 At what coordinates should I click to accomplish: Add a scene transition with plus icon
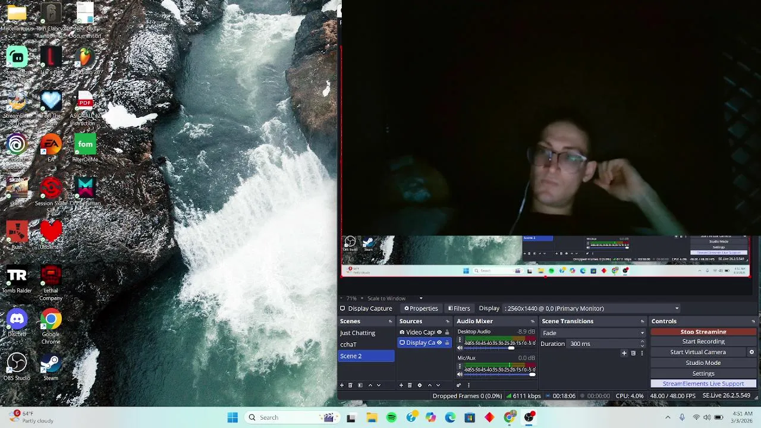tap(624, 353)
